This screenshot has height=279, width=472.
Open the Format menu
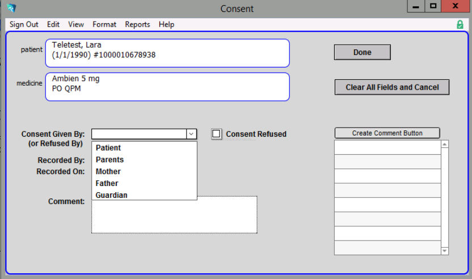(x=104, y=24)
